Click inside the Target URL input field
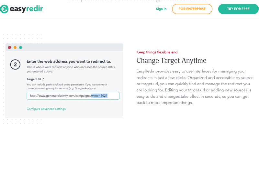The width and height of the screenshot is (259, 171). tap(73, 96)
